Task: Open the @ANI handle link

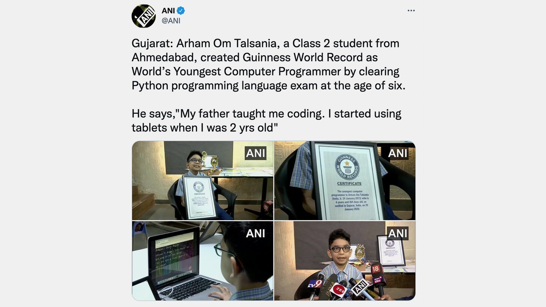Action: point(171,21)
